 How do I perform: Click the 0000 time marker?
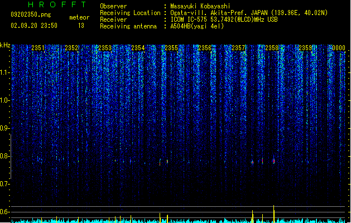click(339, 47)
